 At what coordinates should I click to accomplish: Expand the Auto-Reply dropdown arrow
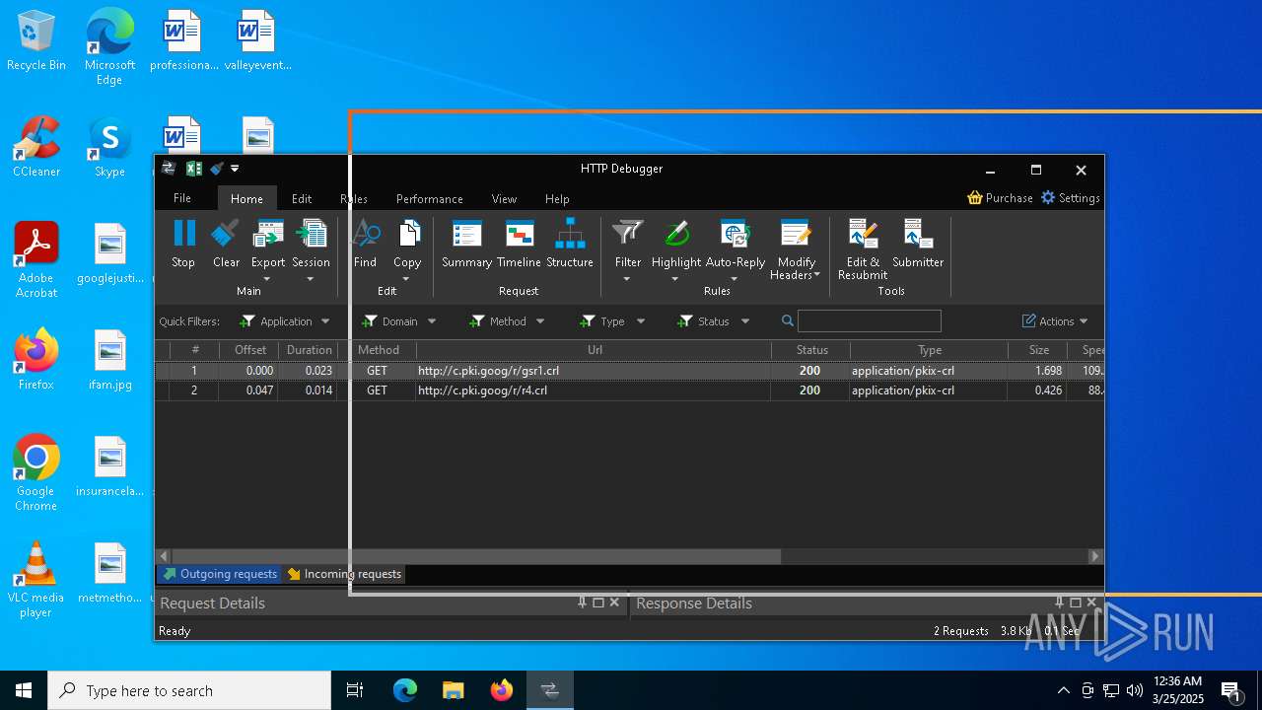pyautogui.click(x=735, y=279)
